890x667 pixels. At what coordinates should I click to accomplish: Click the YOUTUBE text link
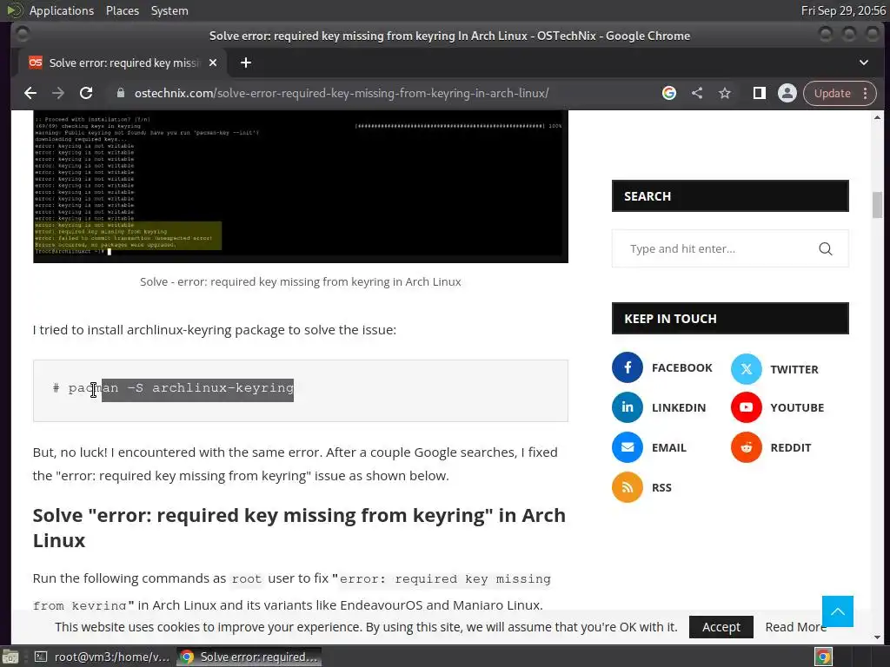coord(797,407)
